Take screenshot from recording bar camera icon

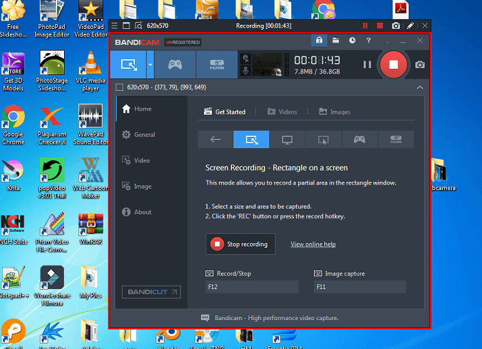(x=396, y=25)
